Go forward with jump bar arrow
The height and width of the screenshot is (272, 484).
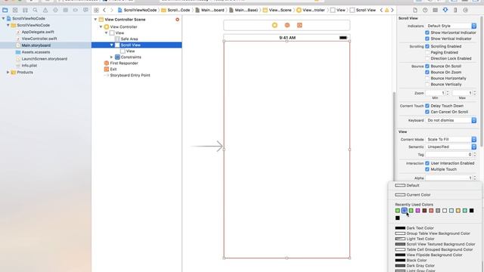pyautogui.click(x=112, y=10)
